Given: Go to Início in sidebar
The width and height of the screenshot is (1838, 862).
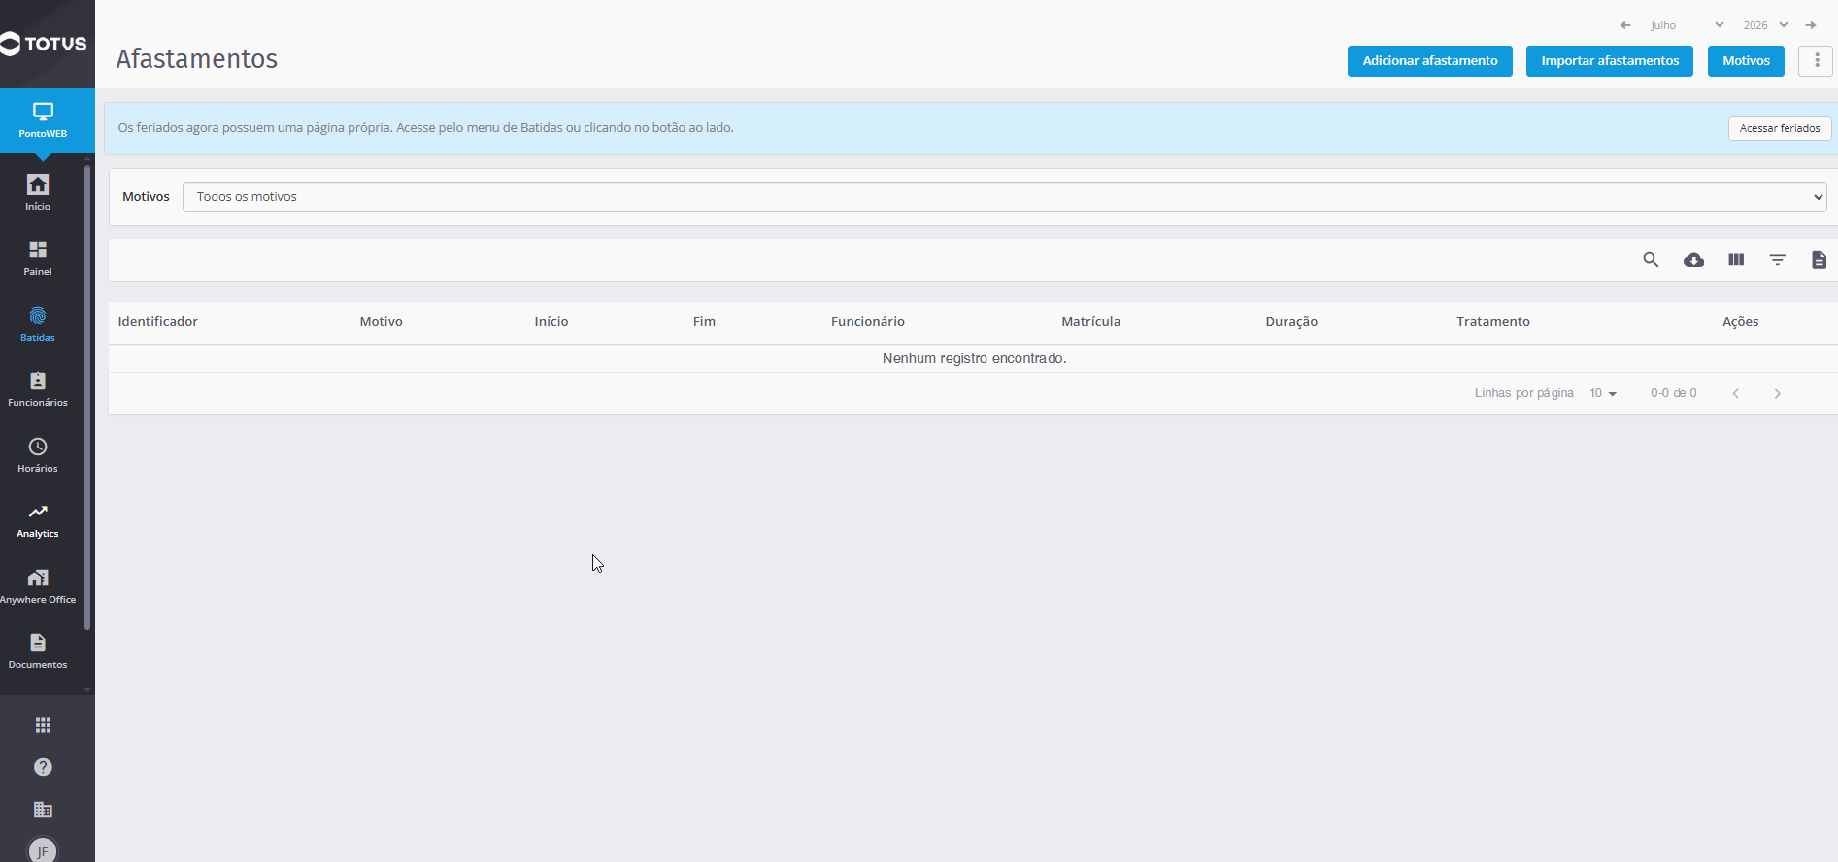Looking at the screenshot, I should (38, 192).
